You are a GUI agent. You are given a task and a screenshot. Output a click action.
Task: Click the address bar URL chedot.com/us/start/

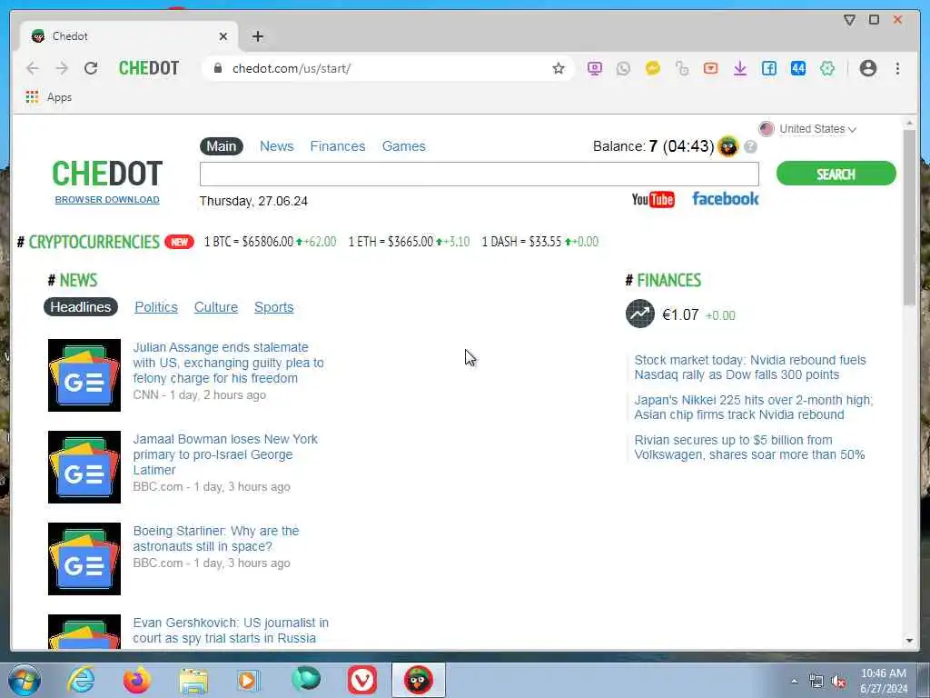292,68
